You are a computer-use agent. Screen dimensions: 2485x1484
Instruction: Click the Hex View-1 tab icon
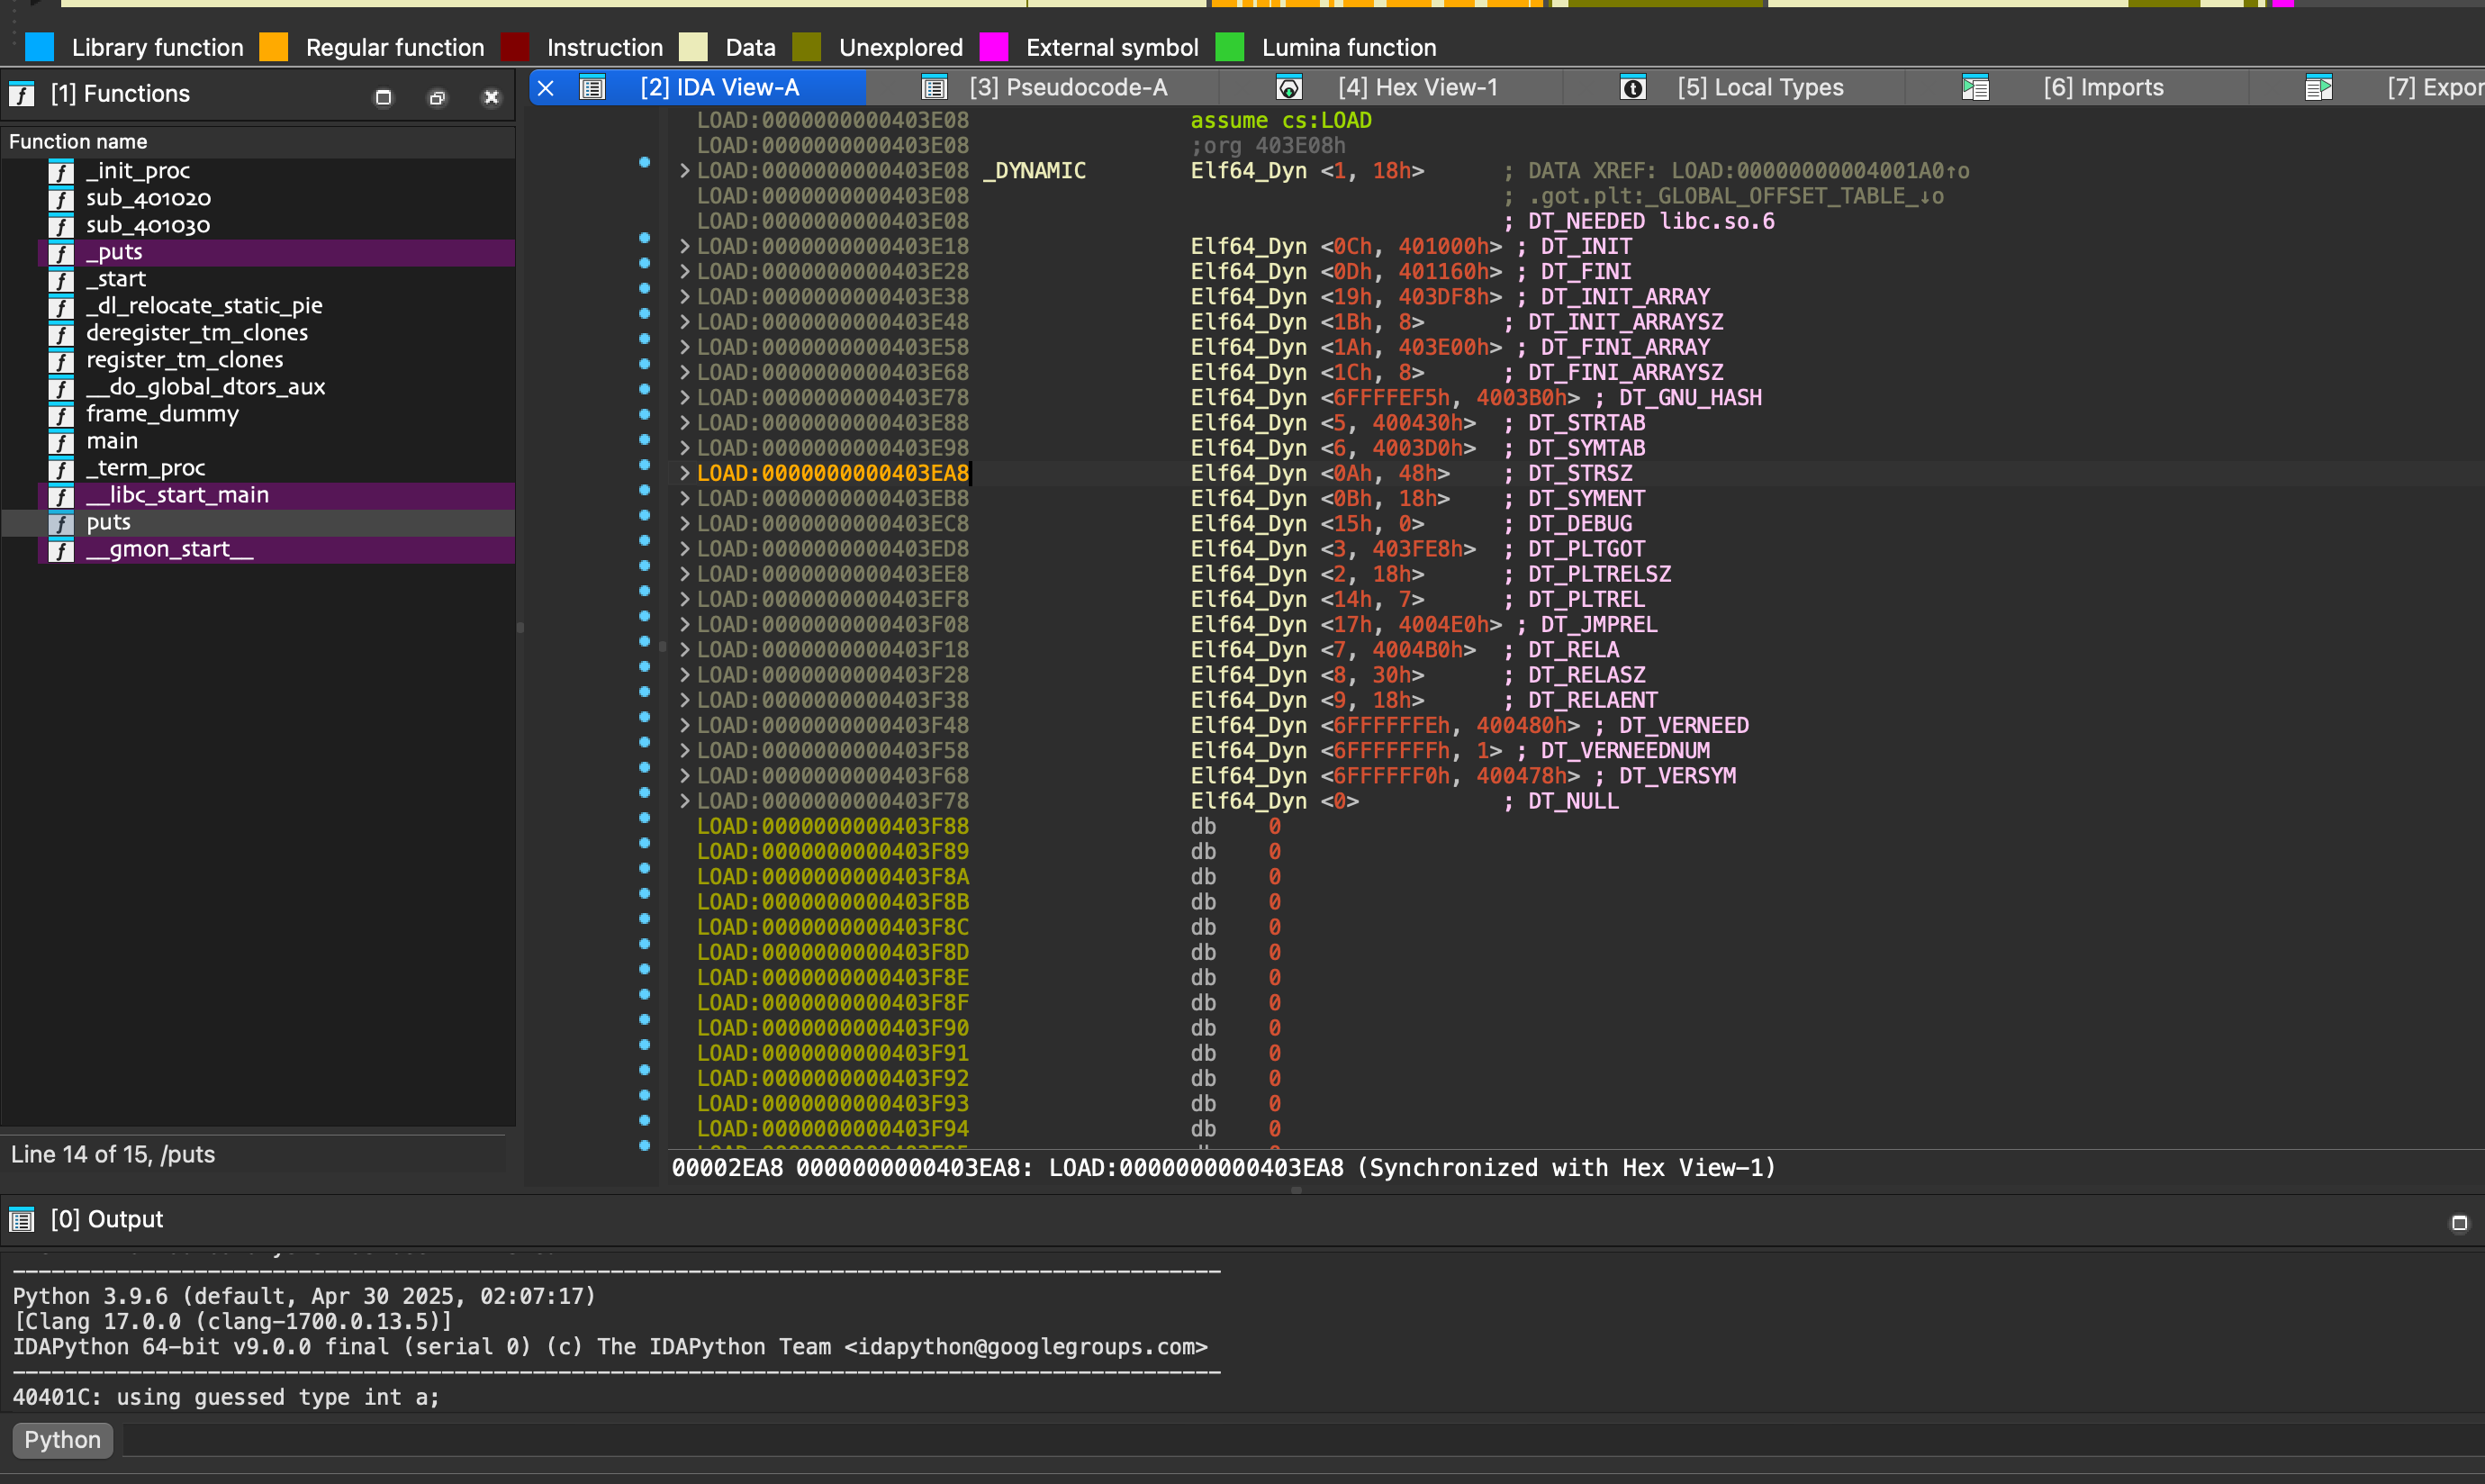click(x=1288, y=88)
